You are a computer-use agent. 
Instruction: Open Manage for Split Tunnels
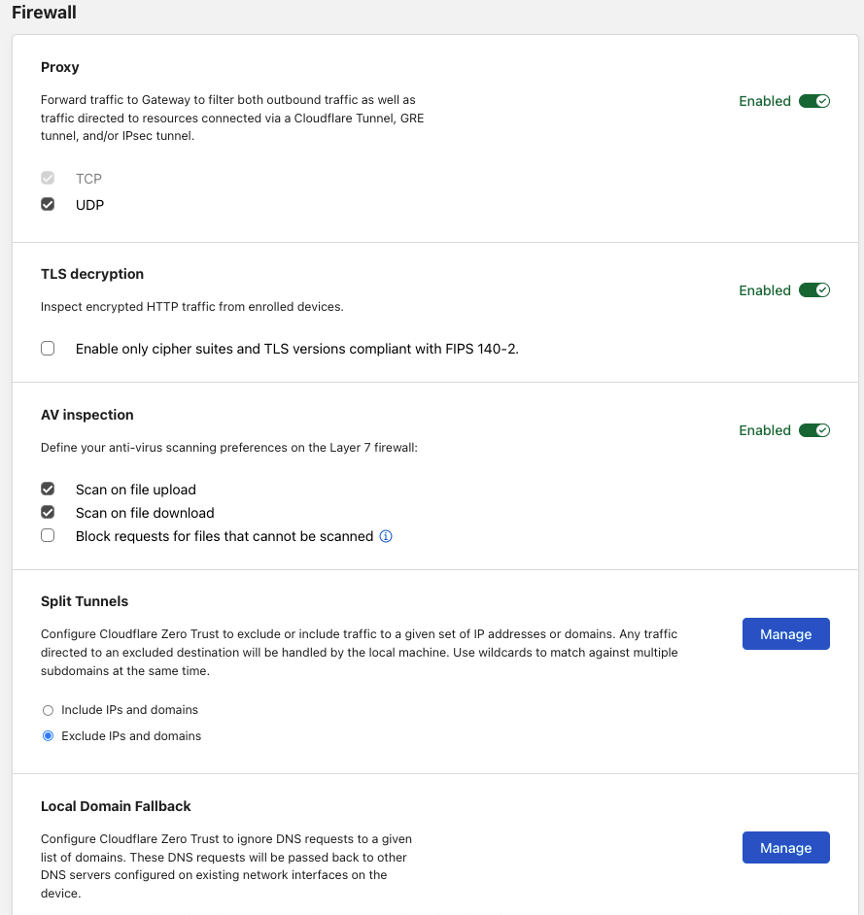(786, 633)
